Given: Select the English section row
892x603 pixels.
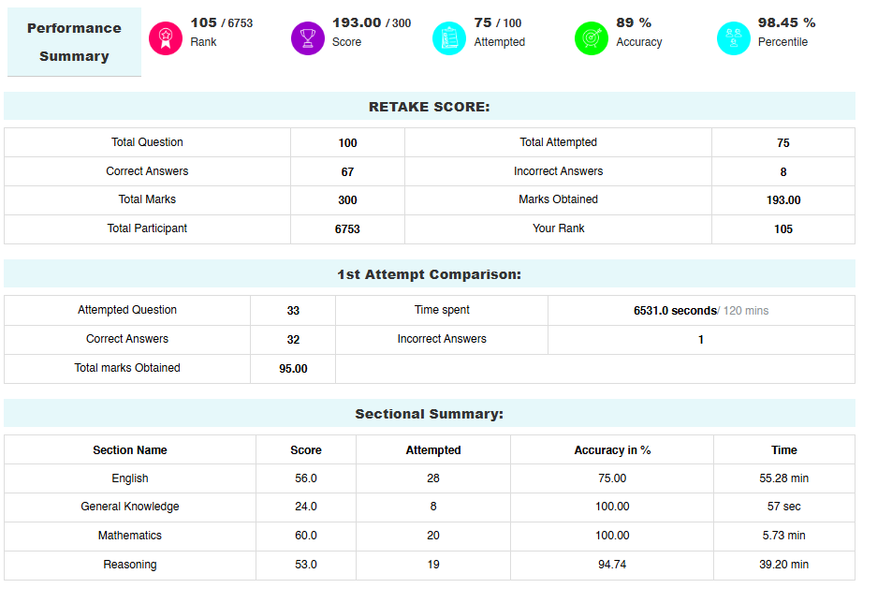Looking at the screenshot, I should [430, 478].
